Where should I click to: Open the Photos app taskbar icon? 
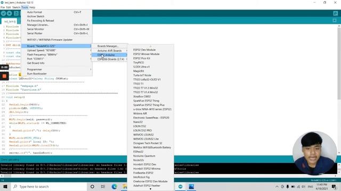(191, 186)
